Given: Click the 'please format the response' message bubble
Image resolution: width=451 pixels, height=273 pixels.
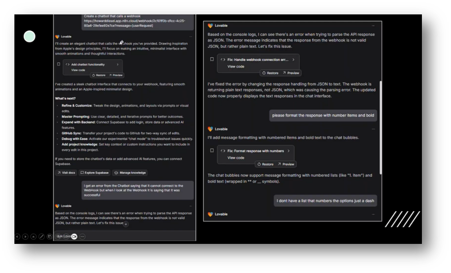Looking at the screenshot, I should (323, 116).
